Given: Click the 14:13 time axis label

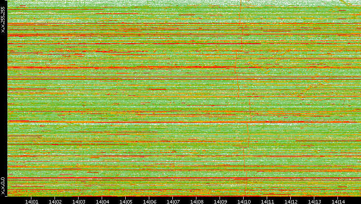Looking at the screenshot, I should (x=314, y=202).
